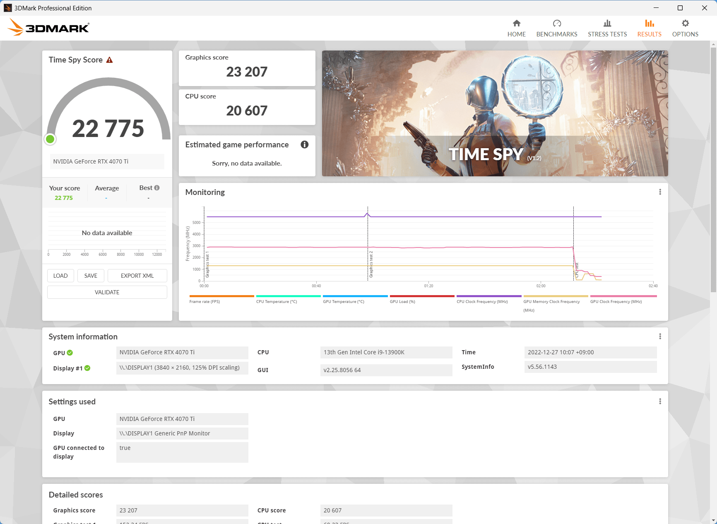This screenshot has width=717, height=524.
Task: Click the DISPLAY1 Generic PnP Monitor field
Action: (x=182, y=433)
